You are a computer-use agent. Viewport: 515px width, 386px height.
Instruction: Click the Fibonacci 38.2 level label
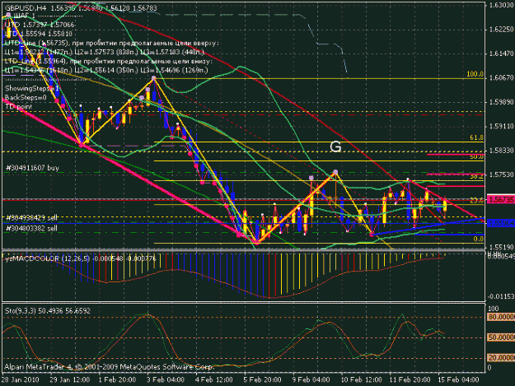click(476, 176)
